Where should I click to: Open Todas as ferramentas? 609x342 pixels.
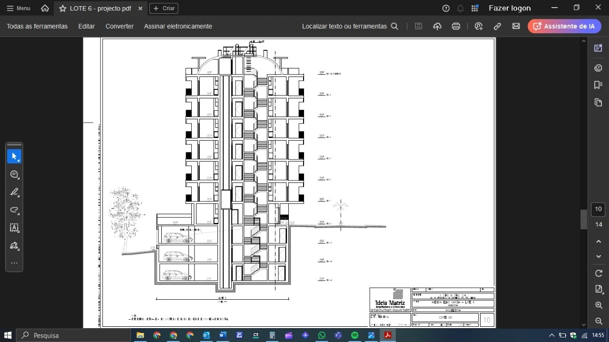[x=37, y=26]
